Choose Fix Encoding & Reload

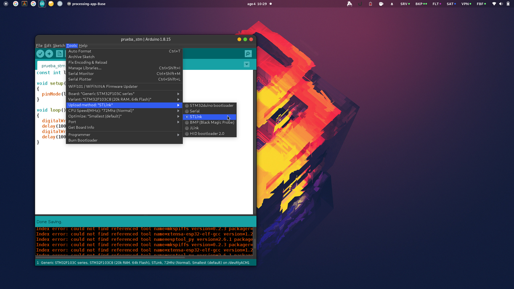pos(124,63)
